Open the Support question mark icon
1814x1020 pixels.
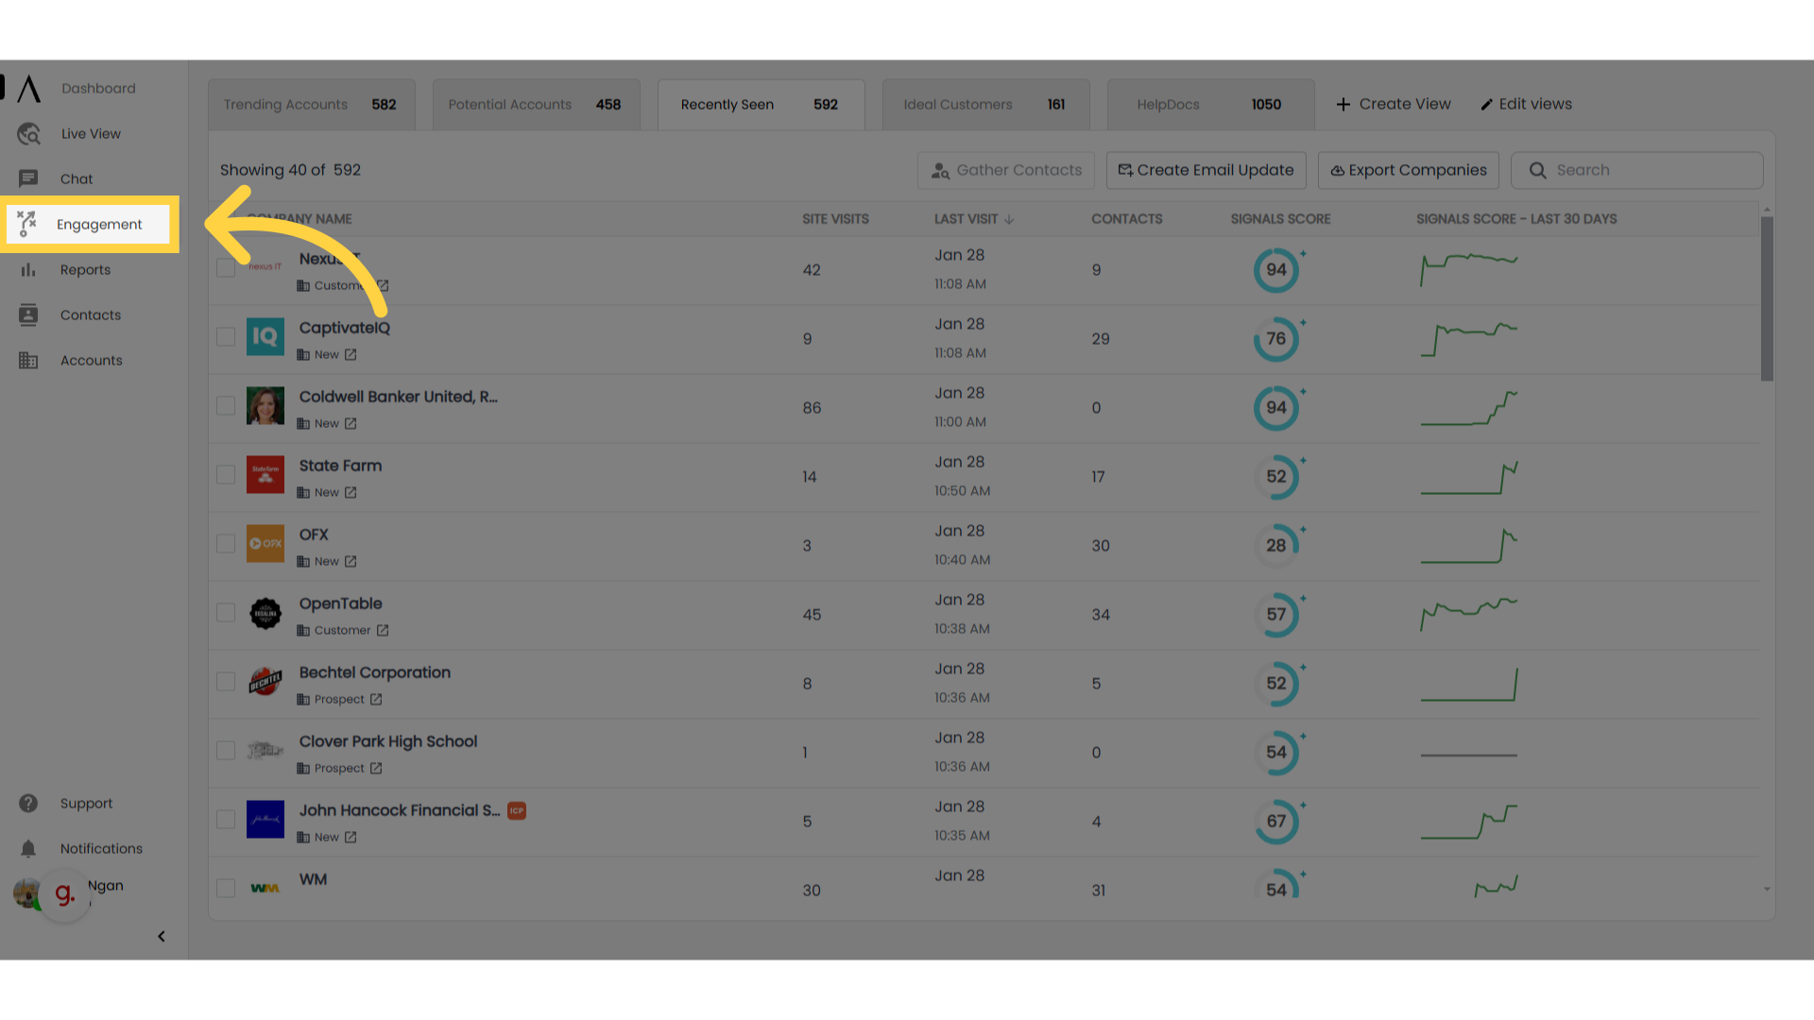coord(28,804)
